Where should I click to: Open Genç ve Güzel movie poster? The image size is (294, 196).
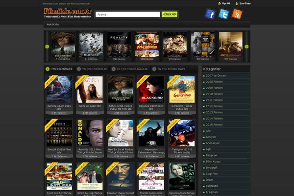(90, 90)
